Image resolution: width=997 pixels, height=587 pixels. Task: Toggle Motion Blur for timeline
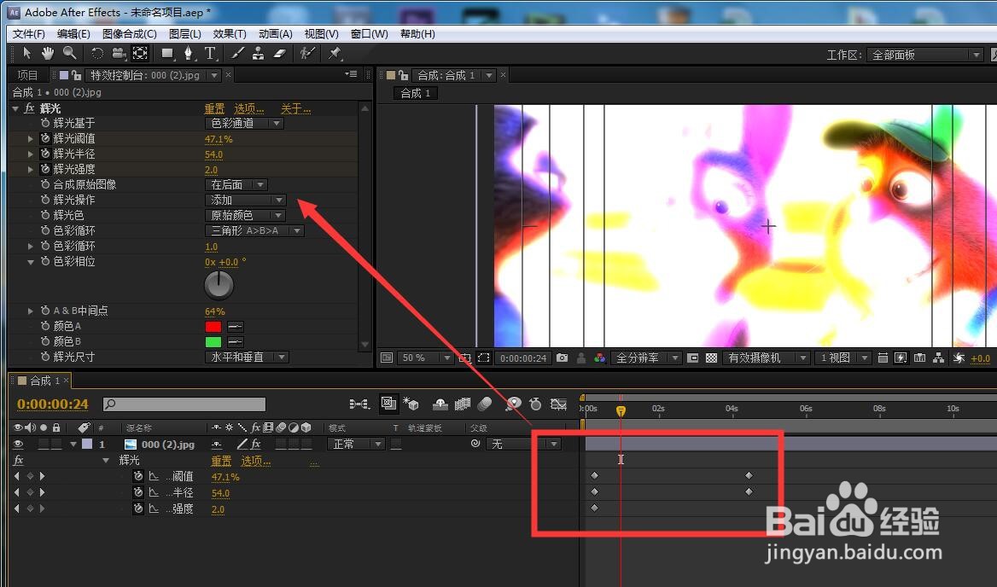point(485,404)
